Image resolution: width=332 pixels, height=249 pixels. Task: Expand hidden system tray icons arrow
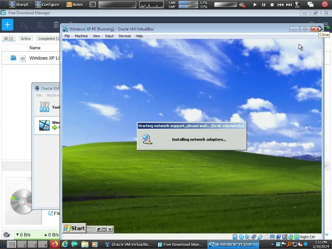[x=272, y=244]
